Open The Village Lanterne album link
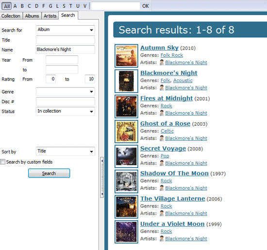This screenshot has height=250, width=267. coord(172,199)
